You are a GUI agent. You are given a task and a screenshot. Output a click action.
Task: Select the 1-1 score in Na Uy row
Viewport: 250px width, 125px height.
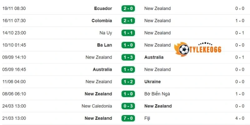128,33
